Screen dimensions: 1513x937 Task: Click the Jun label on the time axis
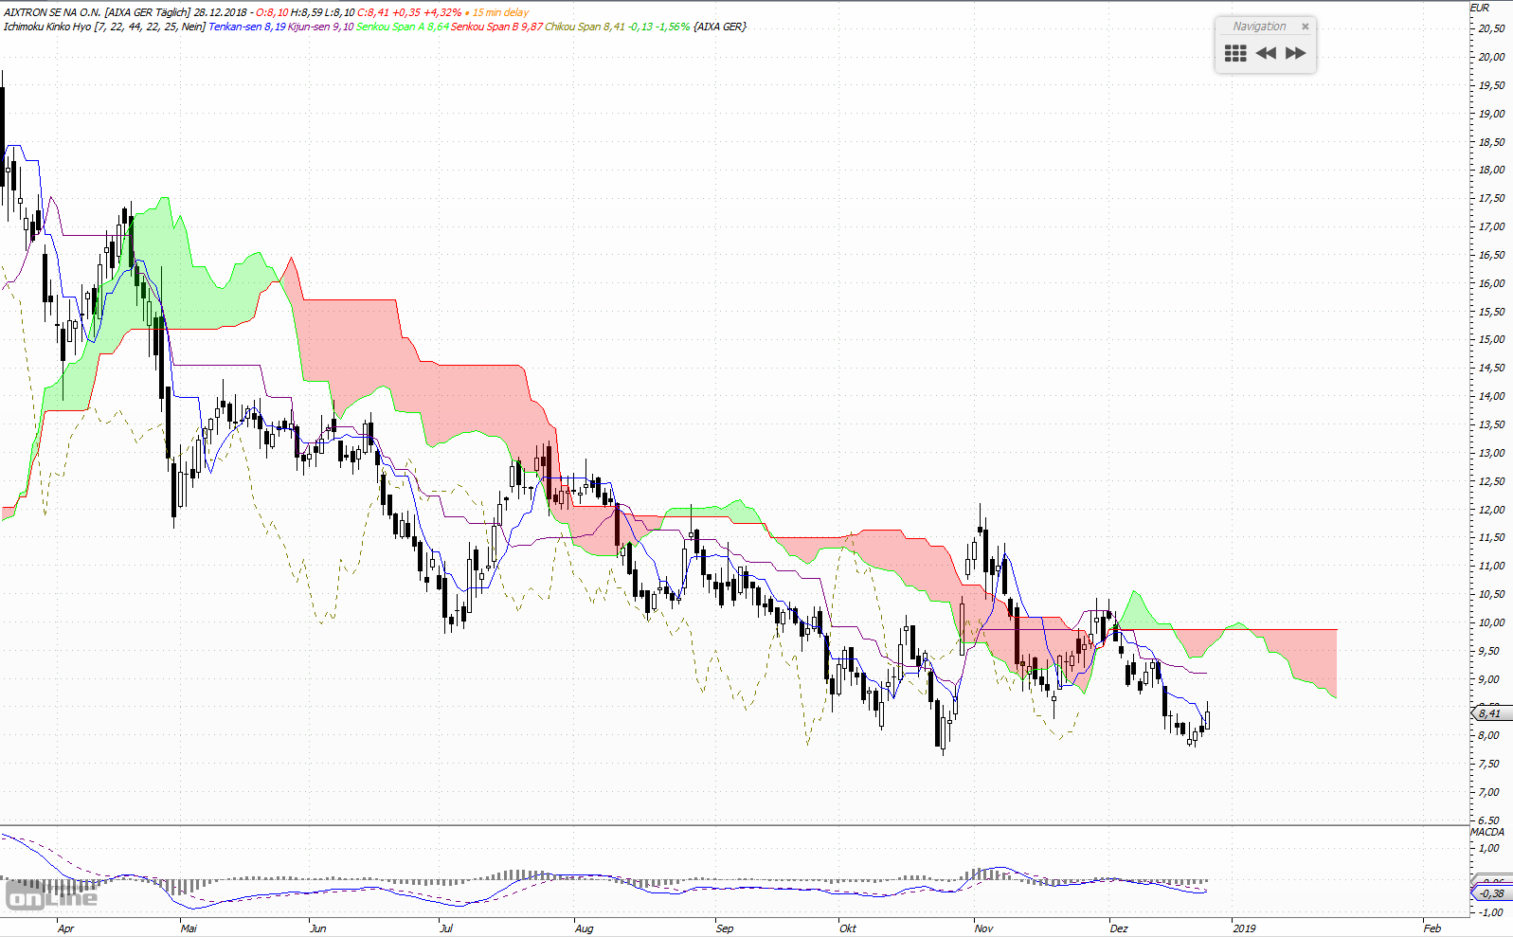(318, 928)
